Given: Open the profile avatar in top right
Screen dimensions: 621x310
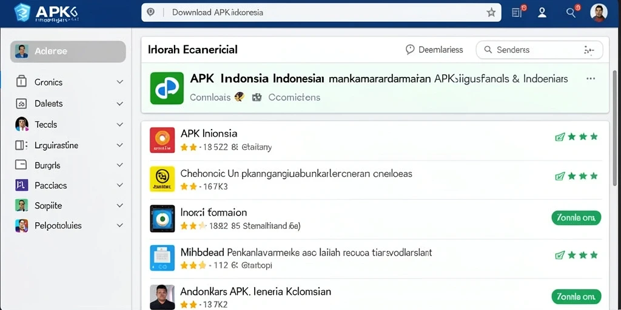Looking at the screenshot, I should pyautogui.click(x=599, y=13).
